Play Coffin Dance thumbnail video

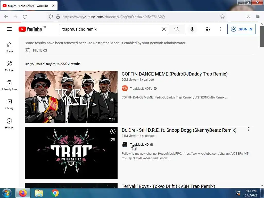click(x=71, y=97)
